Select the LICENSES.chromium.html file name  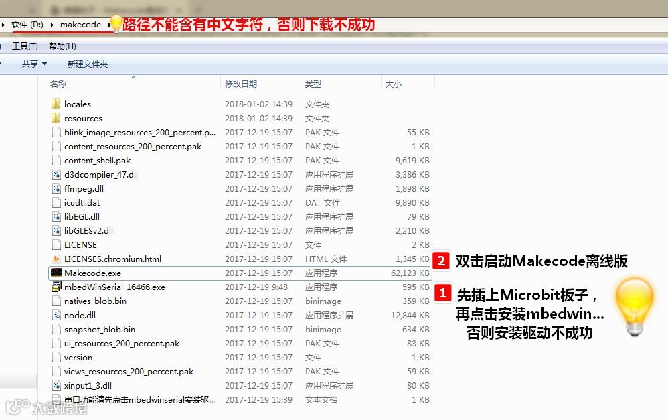point(112,259)
